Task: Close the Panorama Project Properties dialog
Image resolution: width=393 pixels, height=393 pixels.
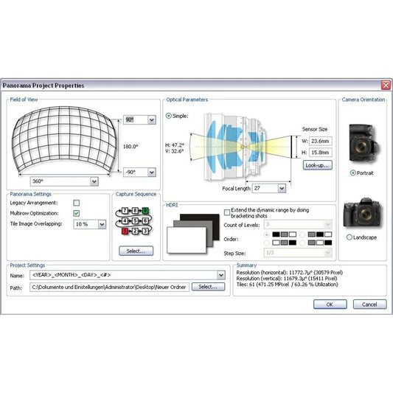Action: [x=386, y=85]
